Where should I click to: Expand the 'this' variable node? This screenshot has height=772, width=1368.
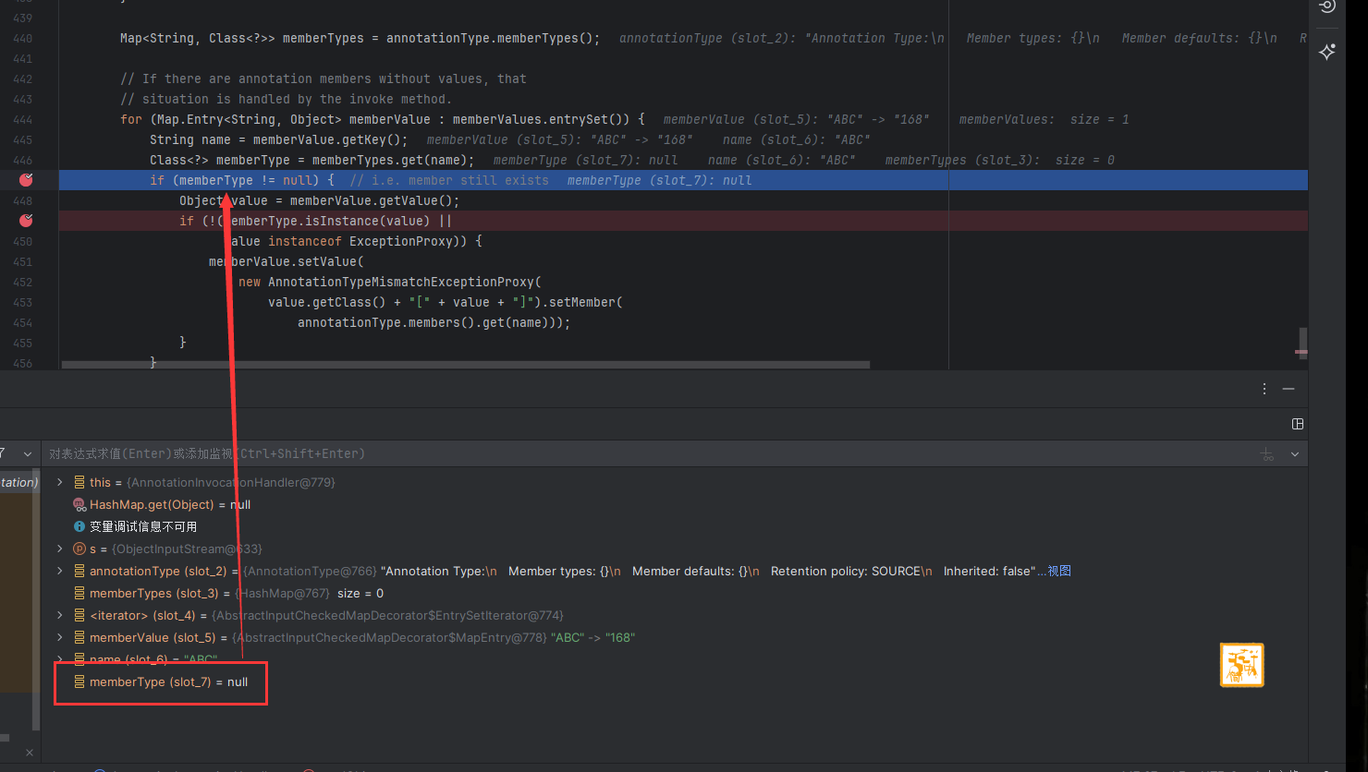(60, 482)
